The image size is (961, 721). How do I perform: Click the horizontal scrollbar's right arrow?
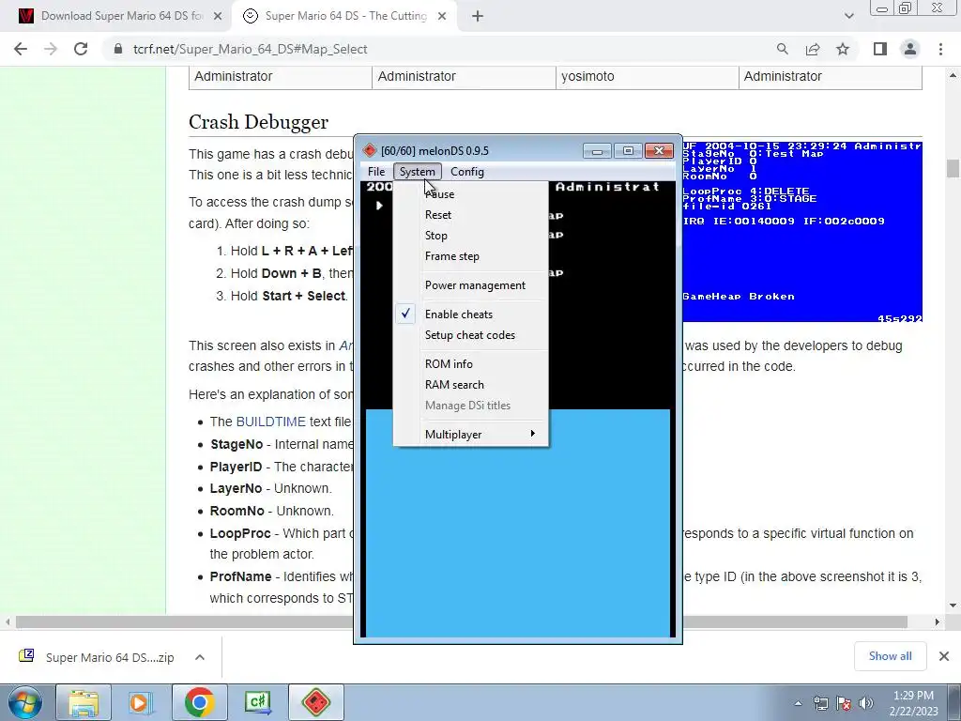[x=938, y=621]
